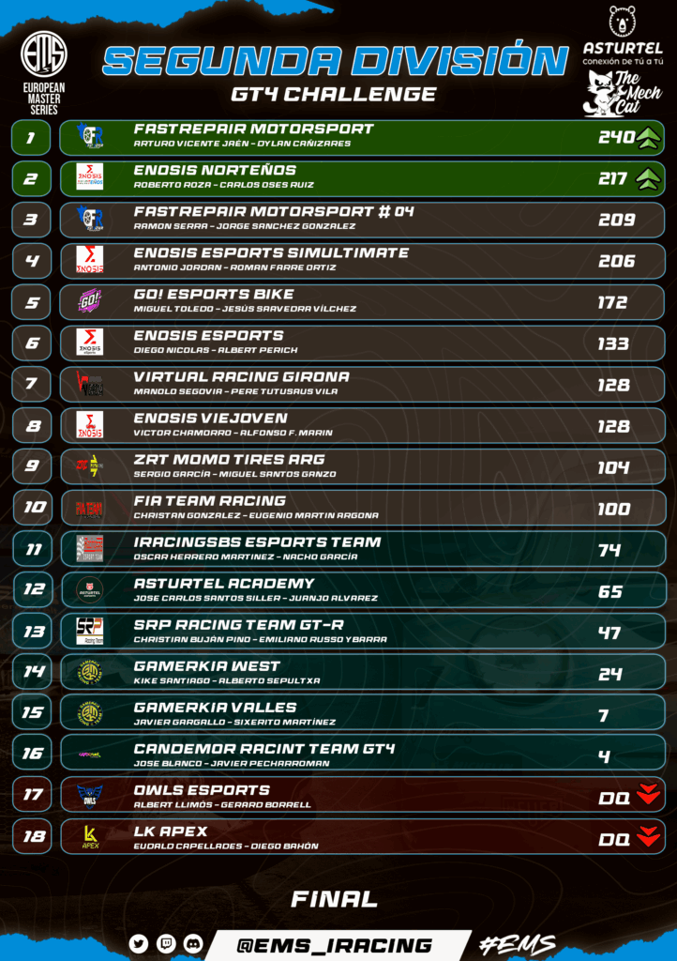Click the Owls Esports team logo
Viewport: 677px width, 961px height.
click(x=89, y=796)
